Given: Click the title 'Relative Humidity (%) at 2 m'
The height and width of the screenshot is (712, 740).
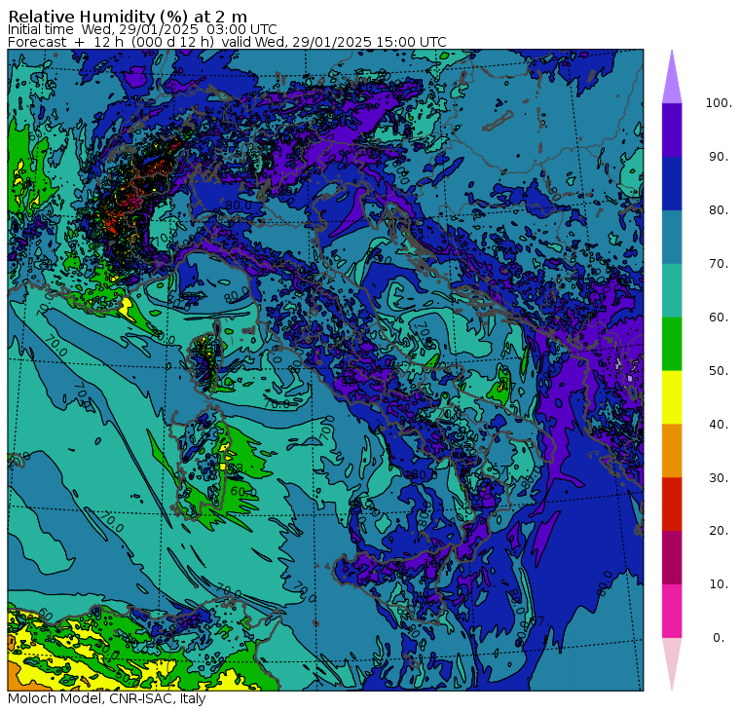Looking at the screenshot, I should (128, 17).
